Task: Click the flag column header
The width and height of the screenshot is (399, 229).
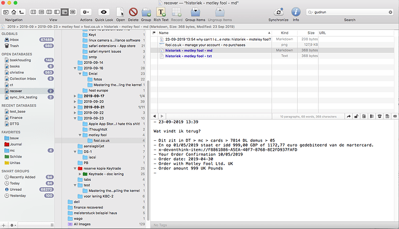Action: 154,33
